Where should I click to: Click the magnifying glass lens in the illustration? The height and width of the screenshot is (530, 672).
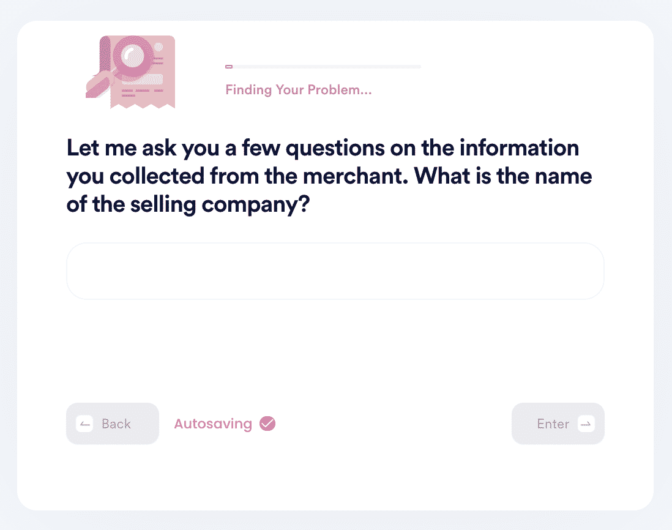point(133,56)
